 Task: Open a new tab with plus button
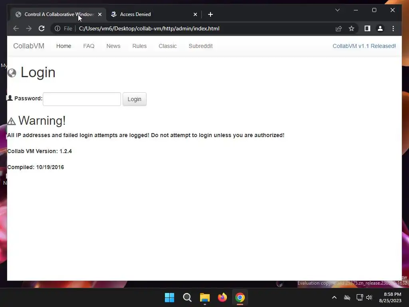coord(210,14)
